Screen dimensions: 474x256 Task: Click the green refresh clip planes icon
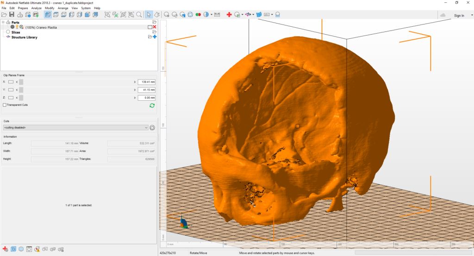tap(152, 105)
